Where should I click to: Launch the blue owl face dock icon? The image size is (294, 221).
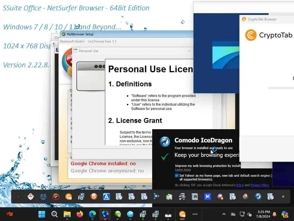(x=43, y=197)
